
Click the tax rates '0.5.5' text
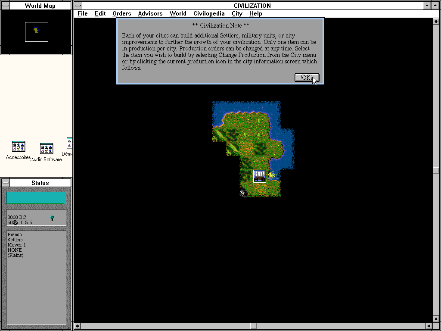[26, 222]
